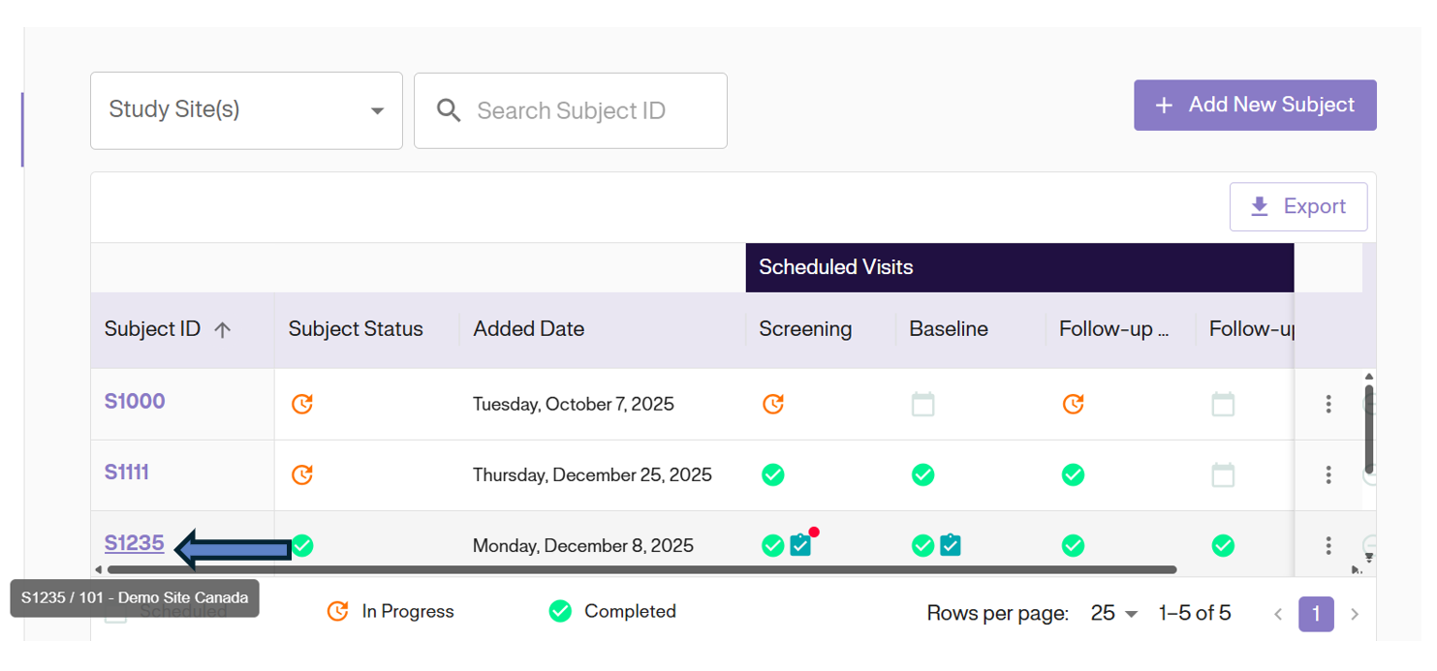1437x671 pixels.
Task: Click the horizontal table scrollbar
Action: 640,569
